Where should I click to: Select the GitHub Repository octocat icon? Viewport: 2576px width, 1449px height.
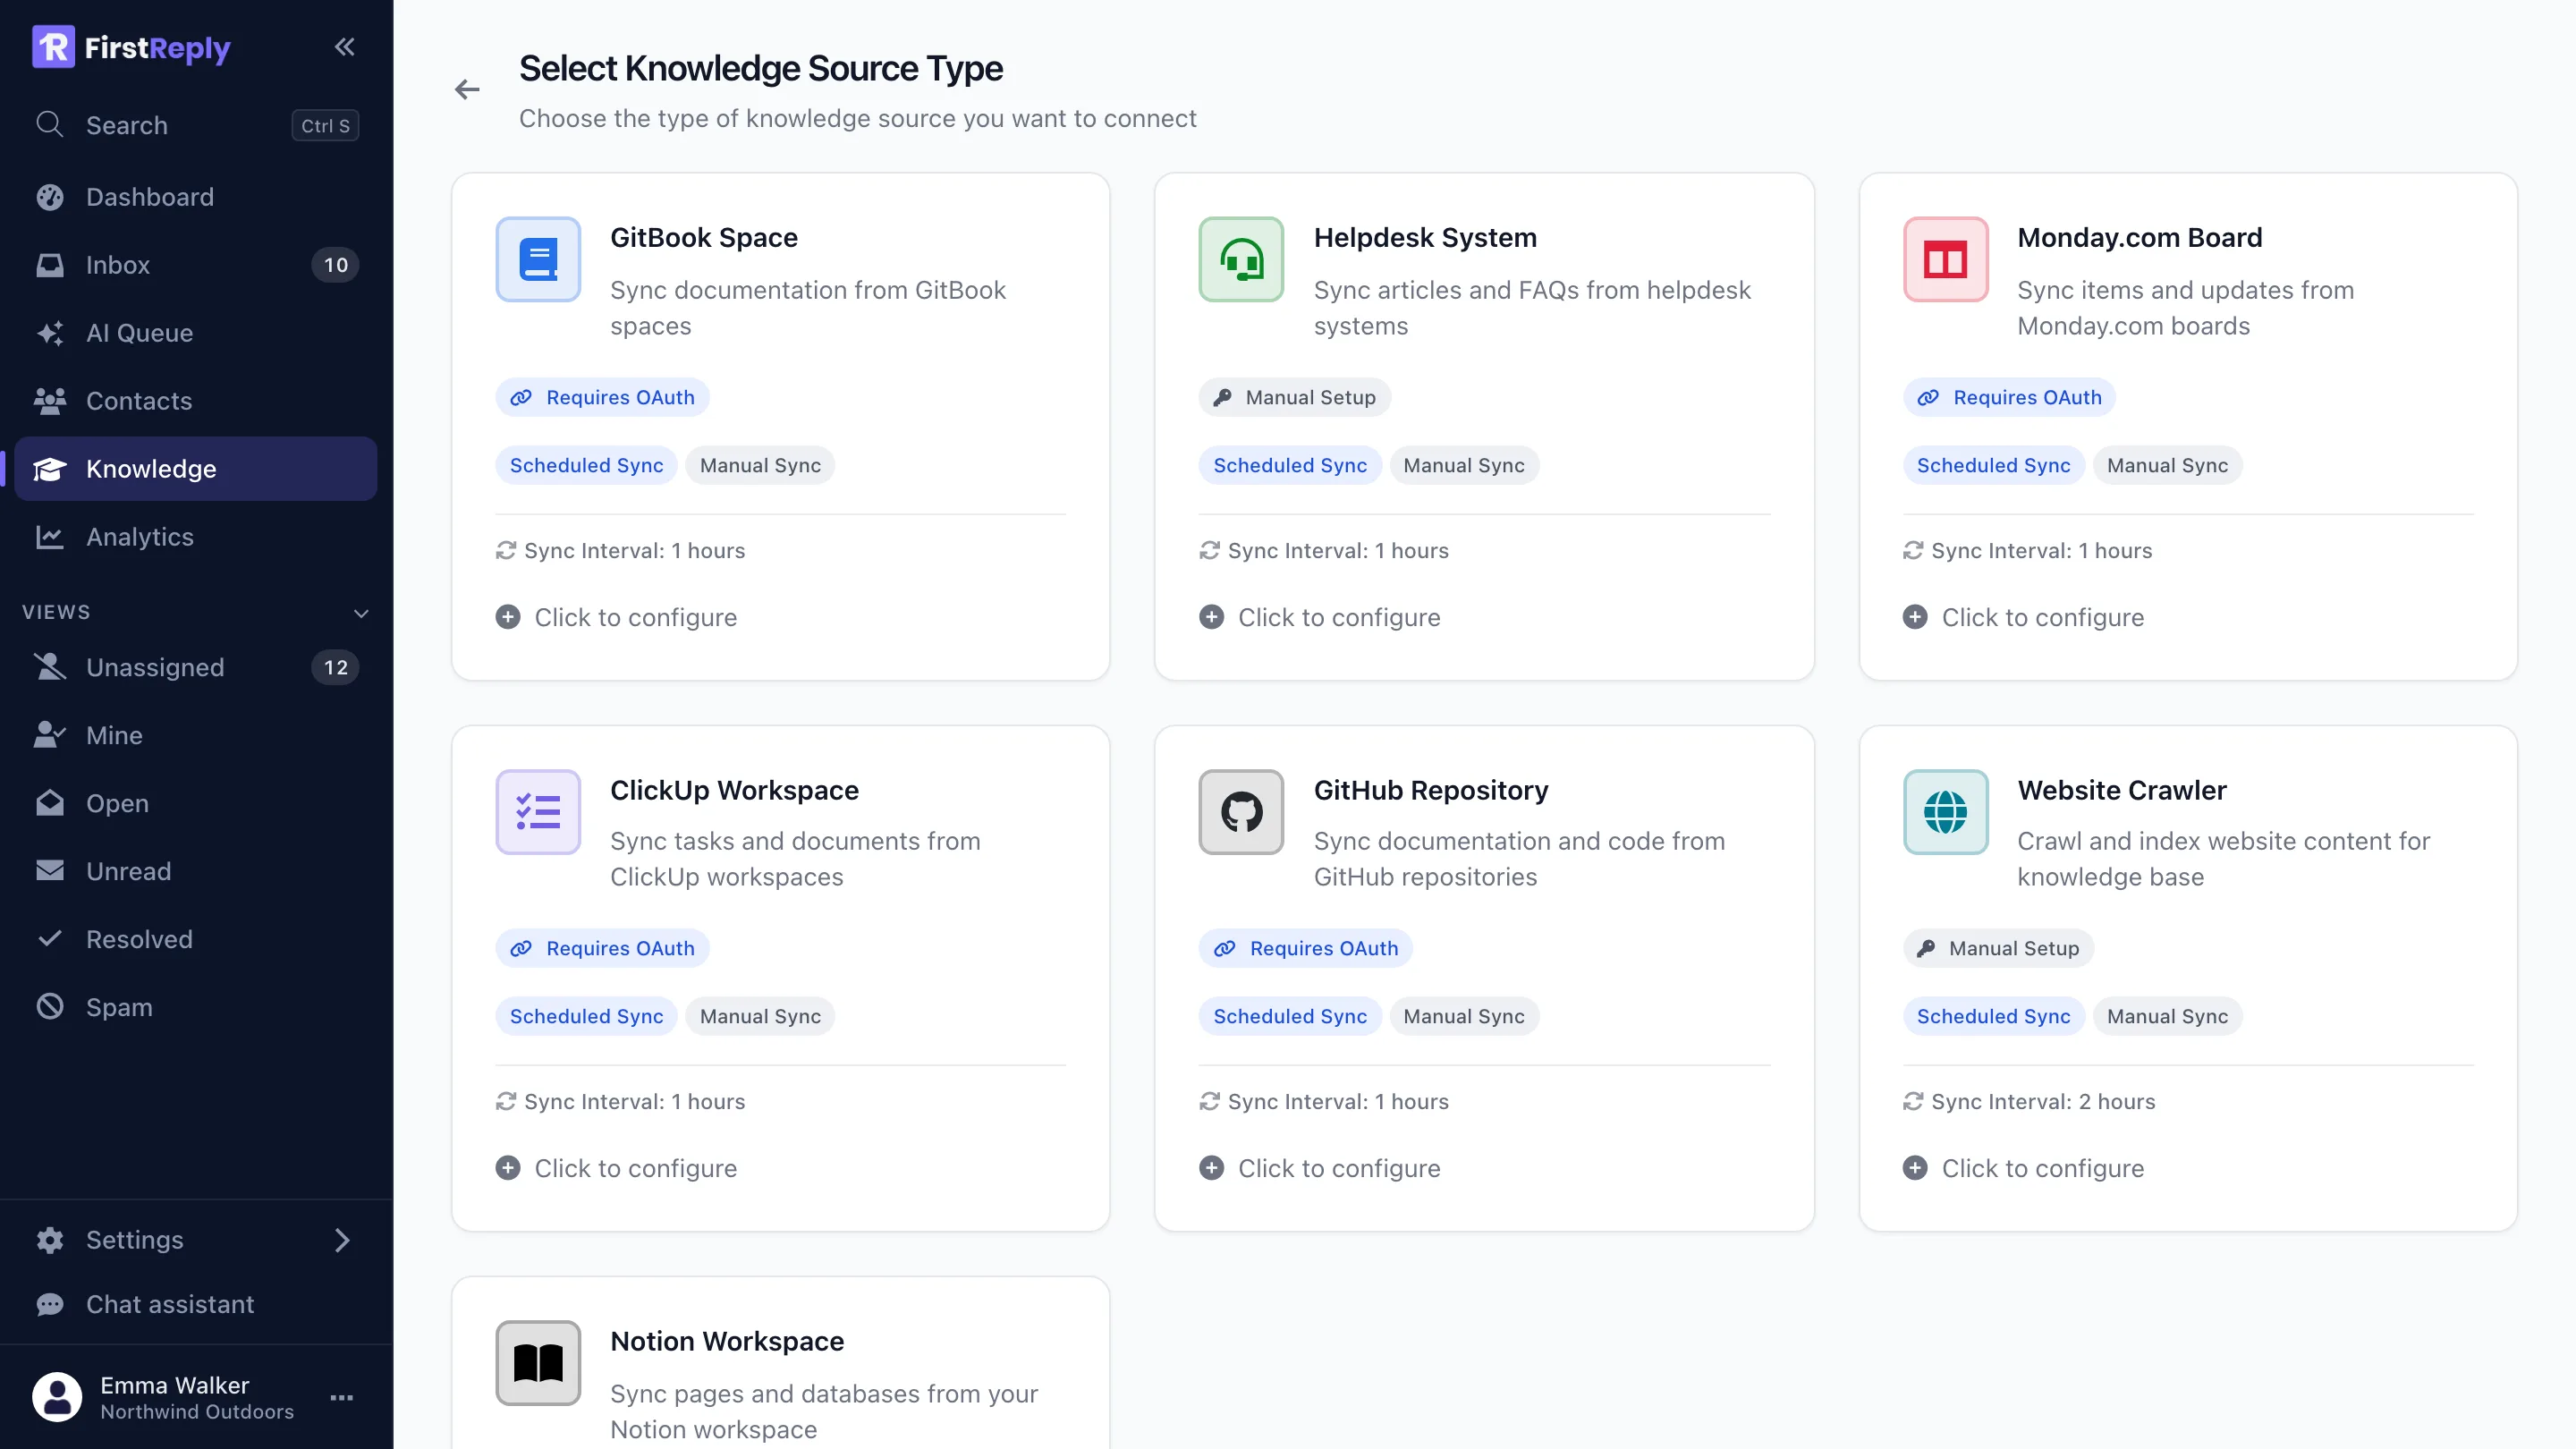[x=1241, y=811]
